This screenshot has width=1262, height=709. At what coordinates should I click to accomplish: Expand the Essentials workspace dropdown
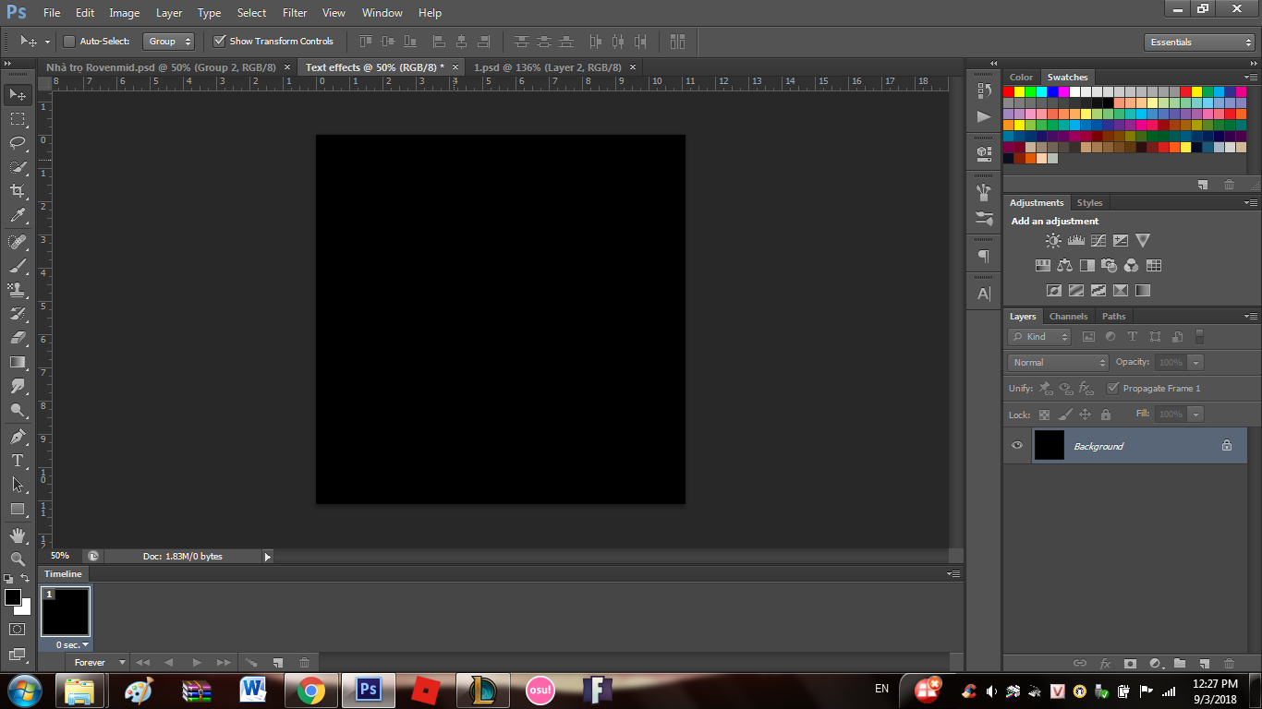pyautogui.click(x=1198, y=42)
